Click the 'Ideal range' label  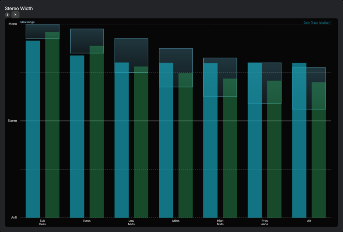[x=27, y=22]
